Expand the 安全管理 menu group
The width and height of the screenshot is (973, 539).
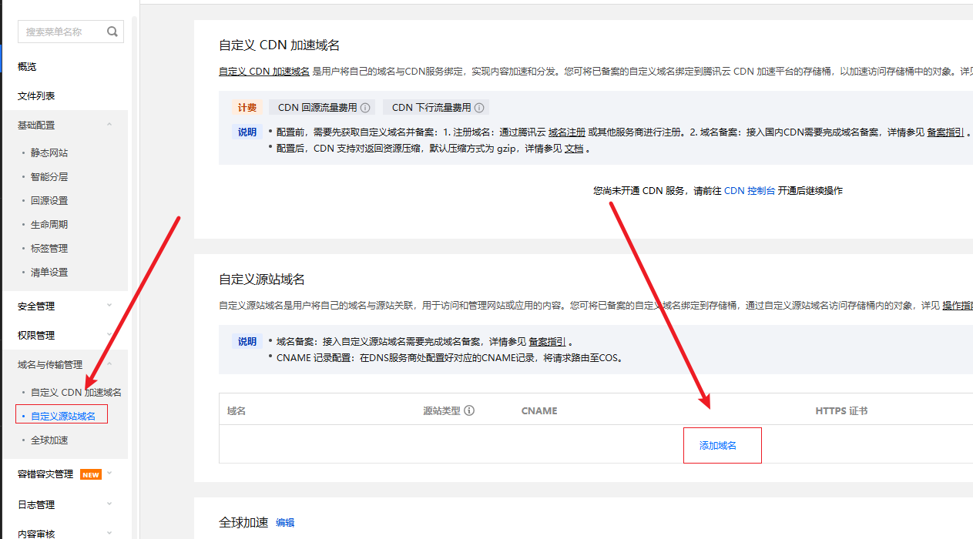point(109,306)
